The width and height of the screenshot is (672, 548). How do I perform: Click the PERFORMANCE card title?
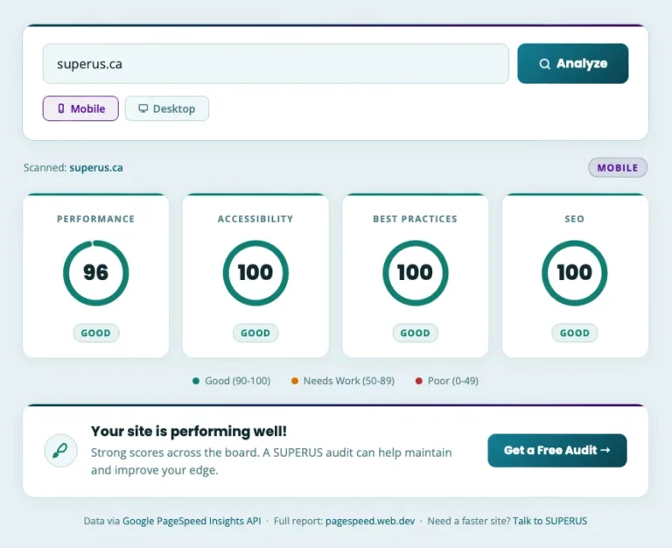(x=95, y=219)
